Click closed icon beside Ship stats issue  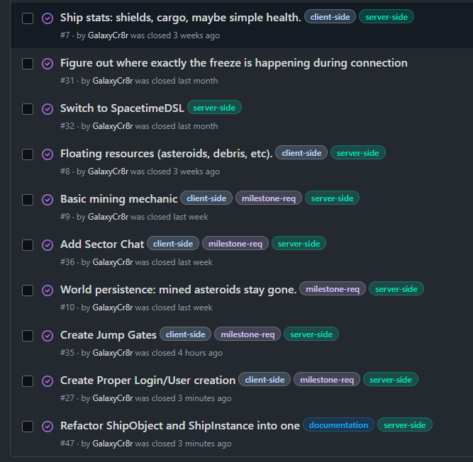click(48, 18)
